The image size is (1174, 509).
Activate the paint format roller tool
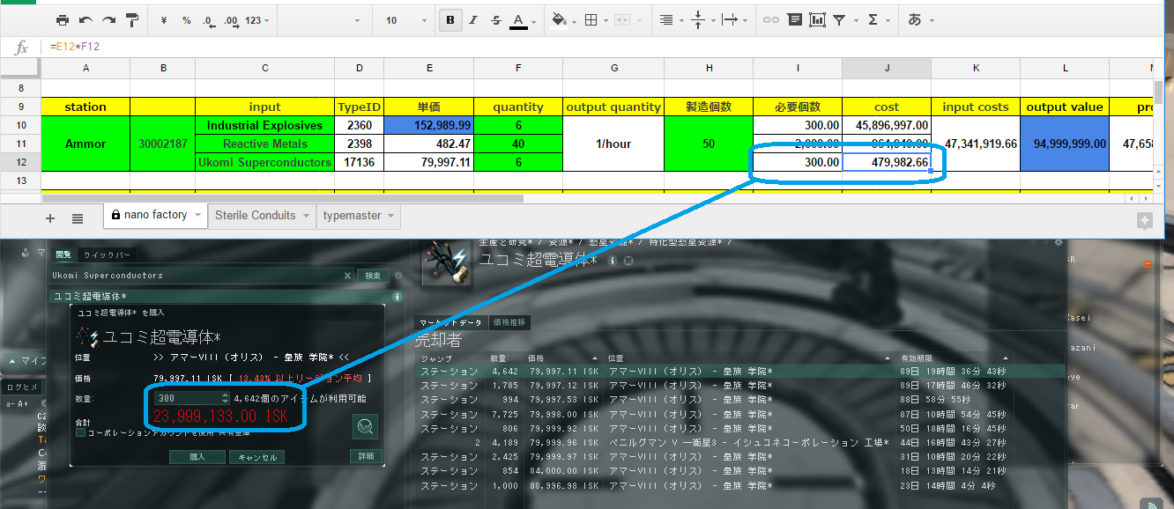pos(132,19)
